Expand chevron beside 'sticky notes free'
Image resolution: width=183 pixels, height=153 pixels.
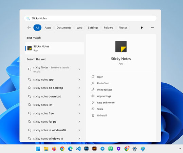[x=79, y=113]
